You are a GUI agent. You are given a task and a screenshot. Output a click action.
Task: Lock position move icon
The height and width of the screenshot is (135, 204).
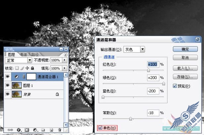point(27,68)
